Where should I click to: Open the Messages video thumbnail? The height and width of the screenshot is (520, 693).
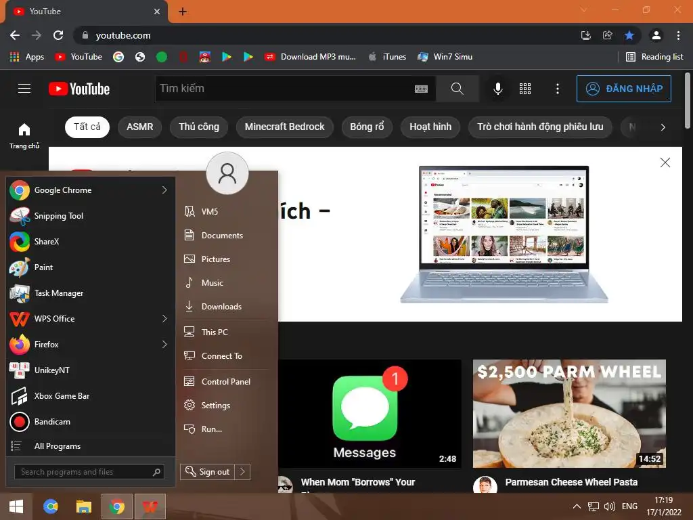point(370,414)
